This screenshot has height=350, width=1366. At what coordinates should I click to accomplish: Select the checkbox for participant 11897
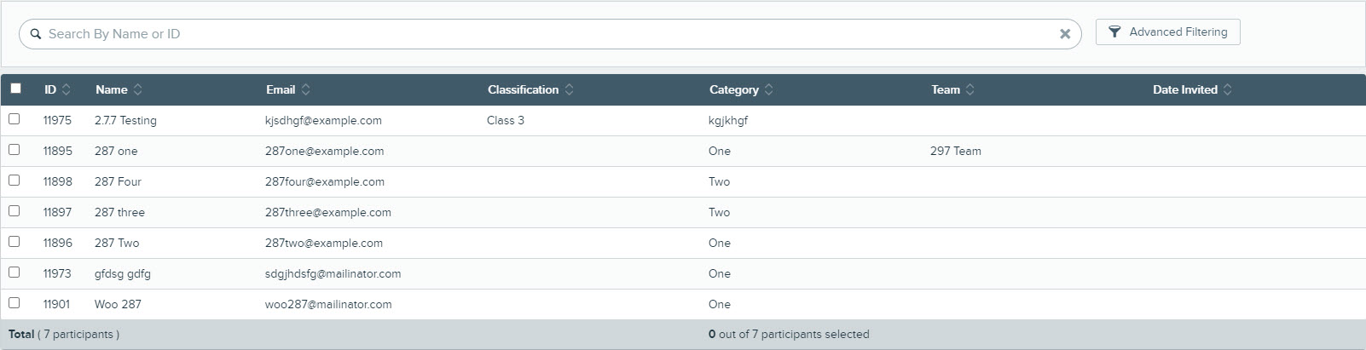[14, 211]
